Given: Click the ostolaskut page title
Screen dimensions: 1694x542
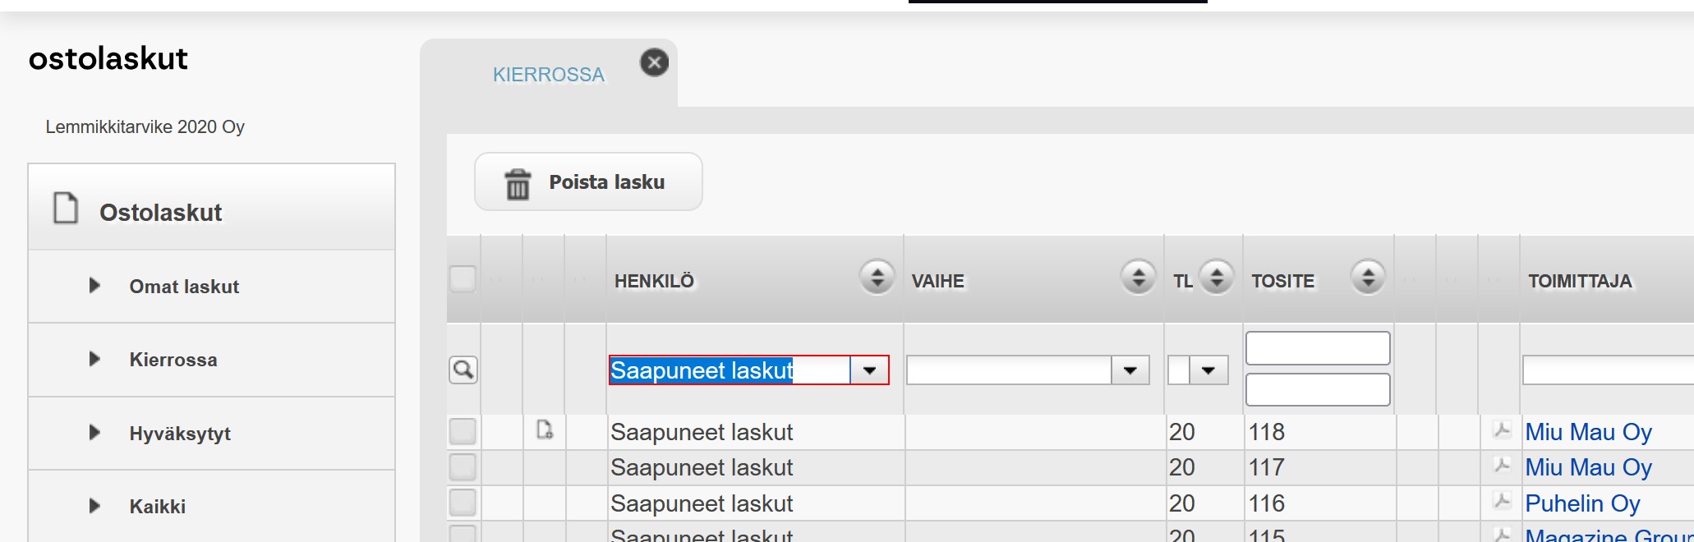Looking at the screenshot, I should 108,58.
